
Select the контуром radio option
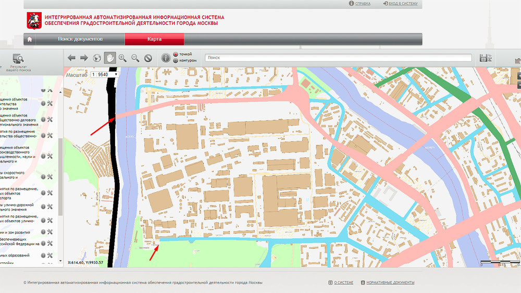pos(176,60)
